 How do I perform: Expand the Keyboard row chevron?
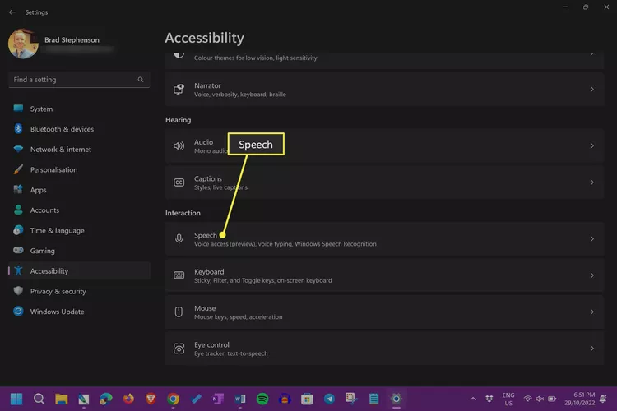[591, 275]
